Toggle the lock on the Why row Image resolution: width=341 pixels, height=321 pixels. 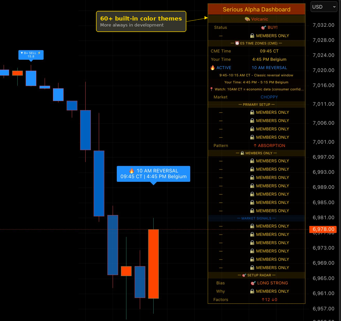[x=252, y=291]
